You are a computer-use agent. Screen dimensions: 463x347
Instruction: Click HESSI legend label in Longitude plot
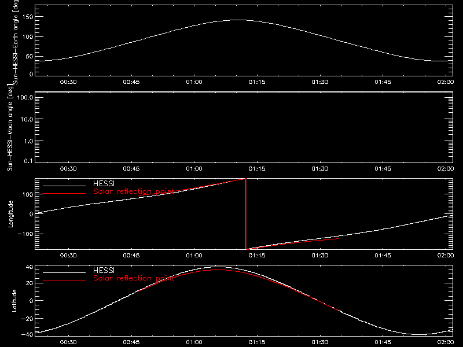(x=104, y=183)
